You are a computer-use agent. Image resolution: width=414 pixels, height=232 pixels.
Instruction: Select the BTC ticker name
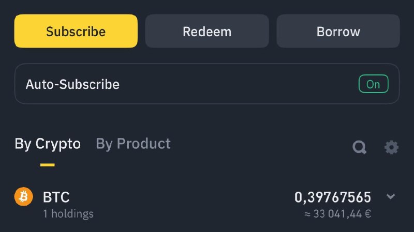56,197
